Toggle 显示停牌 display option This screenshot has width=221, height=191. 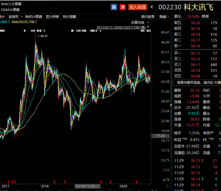52,17
